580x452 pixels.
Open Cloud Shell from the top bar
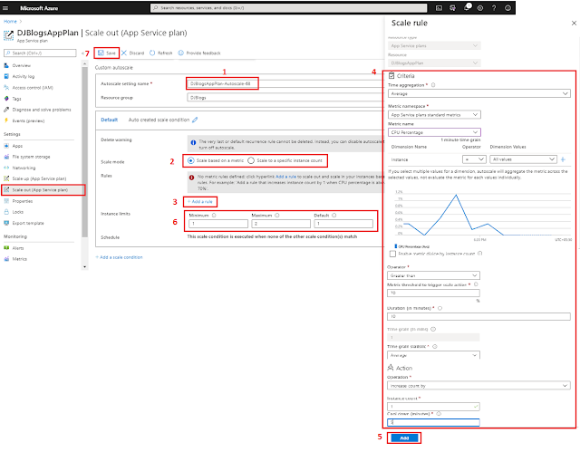439,8
